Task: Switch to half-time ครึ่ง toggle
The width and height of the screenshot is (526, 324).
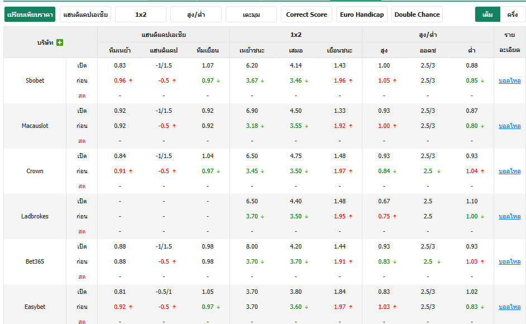Action: [512, 15]
